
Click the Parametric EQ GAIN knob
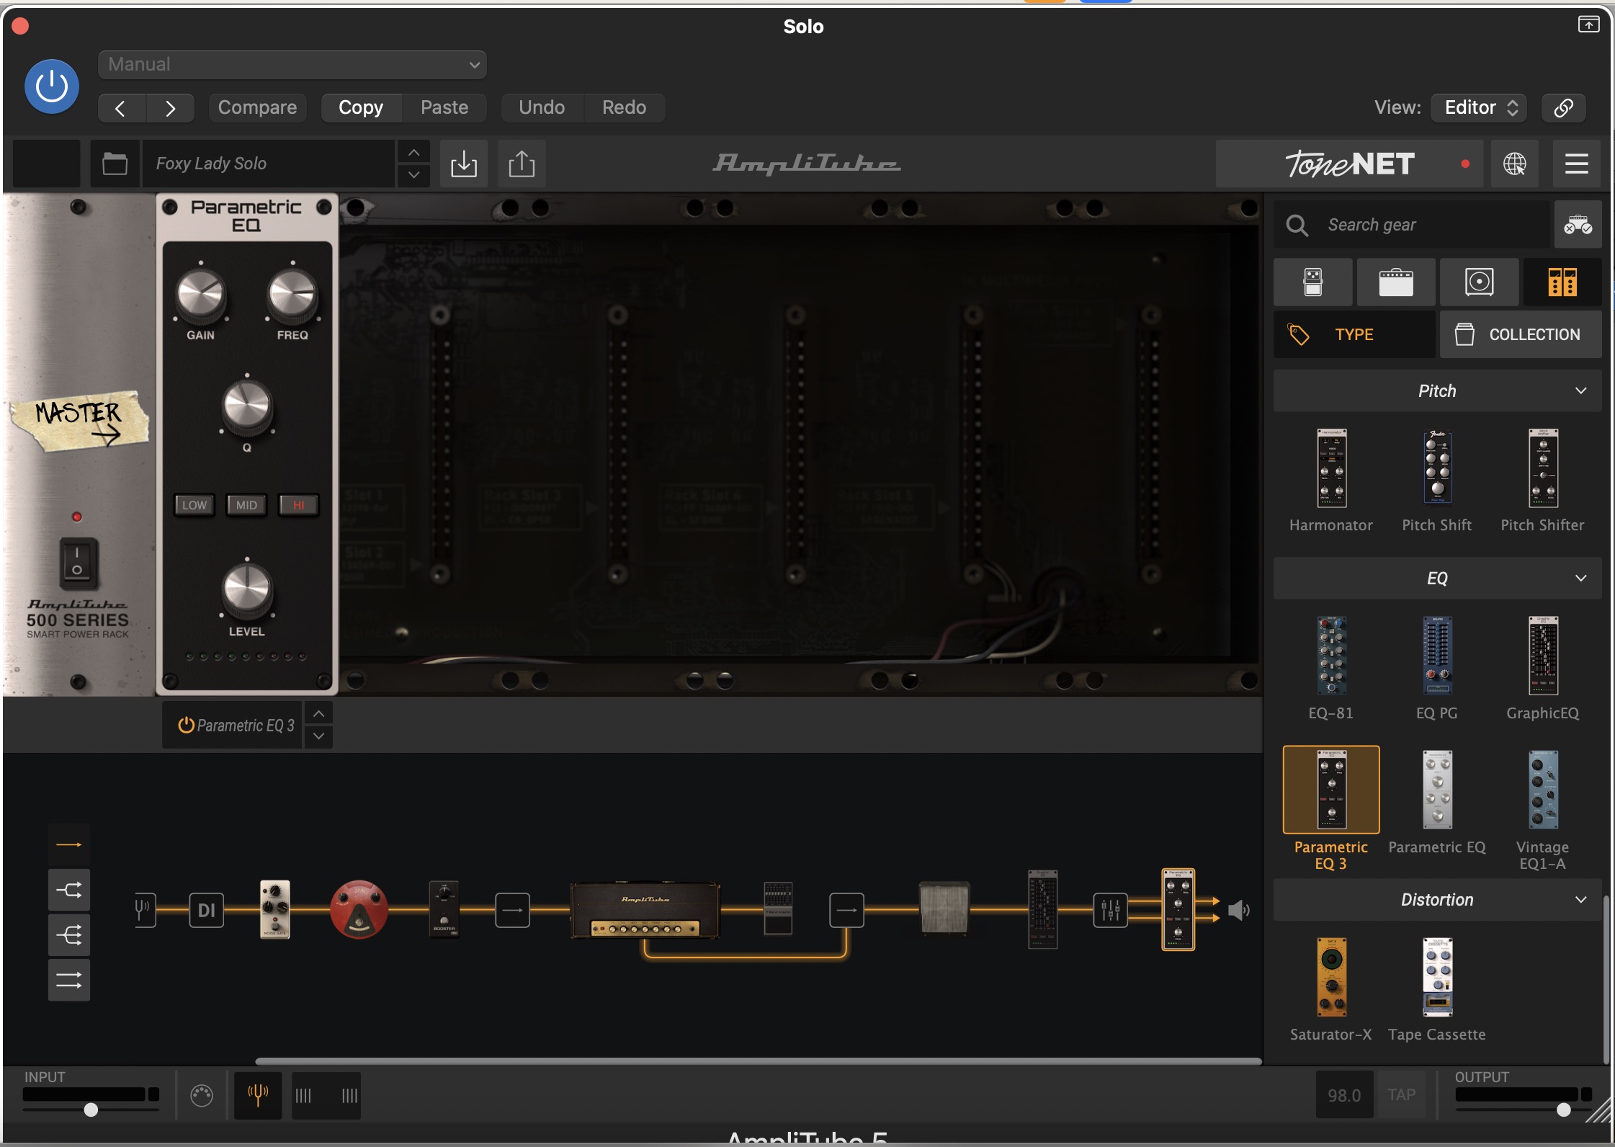201,295
